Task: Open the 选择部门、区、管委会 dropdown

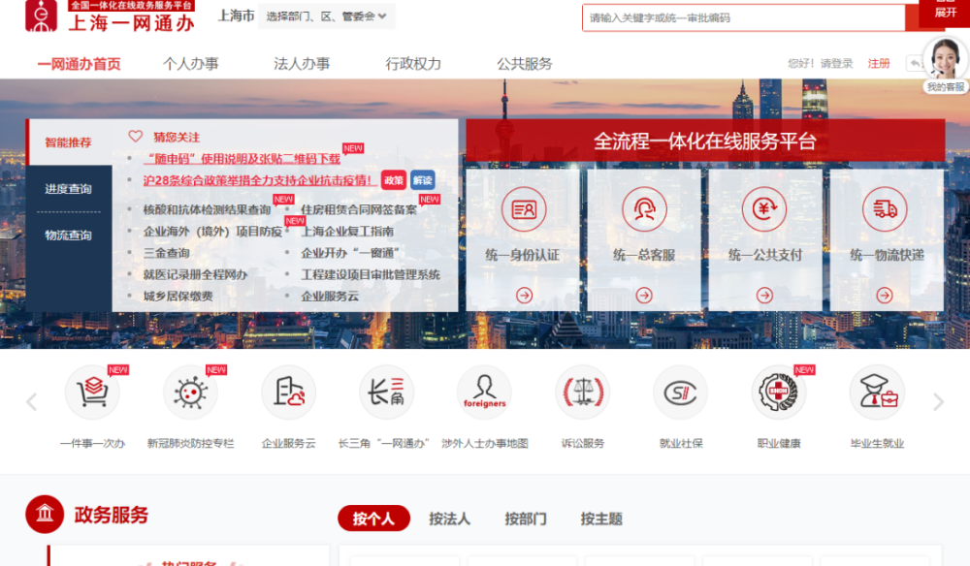Action: pos(327,16)
